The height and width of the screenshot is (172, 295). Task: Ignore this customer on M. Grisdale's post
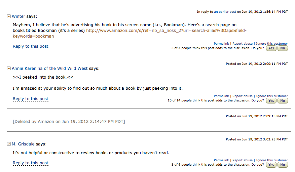[x=272, y=160]
